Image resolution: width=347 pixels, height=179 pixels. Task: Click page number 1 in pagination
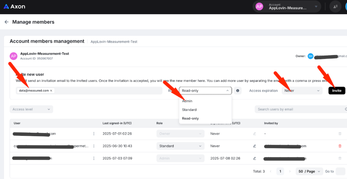click(280, 171)
